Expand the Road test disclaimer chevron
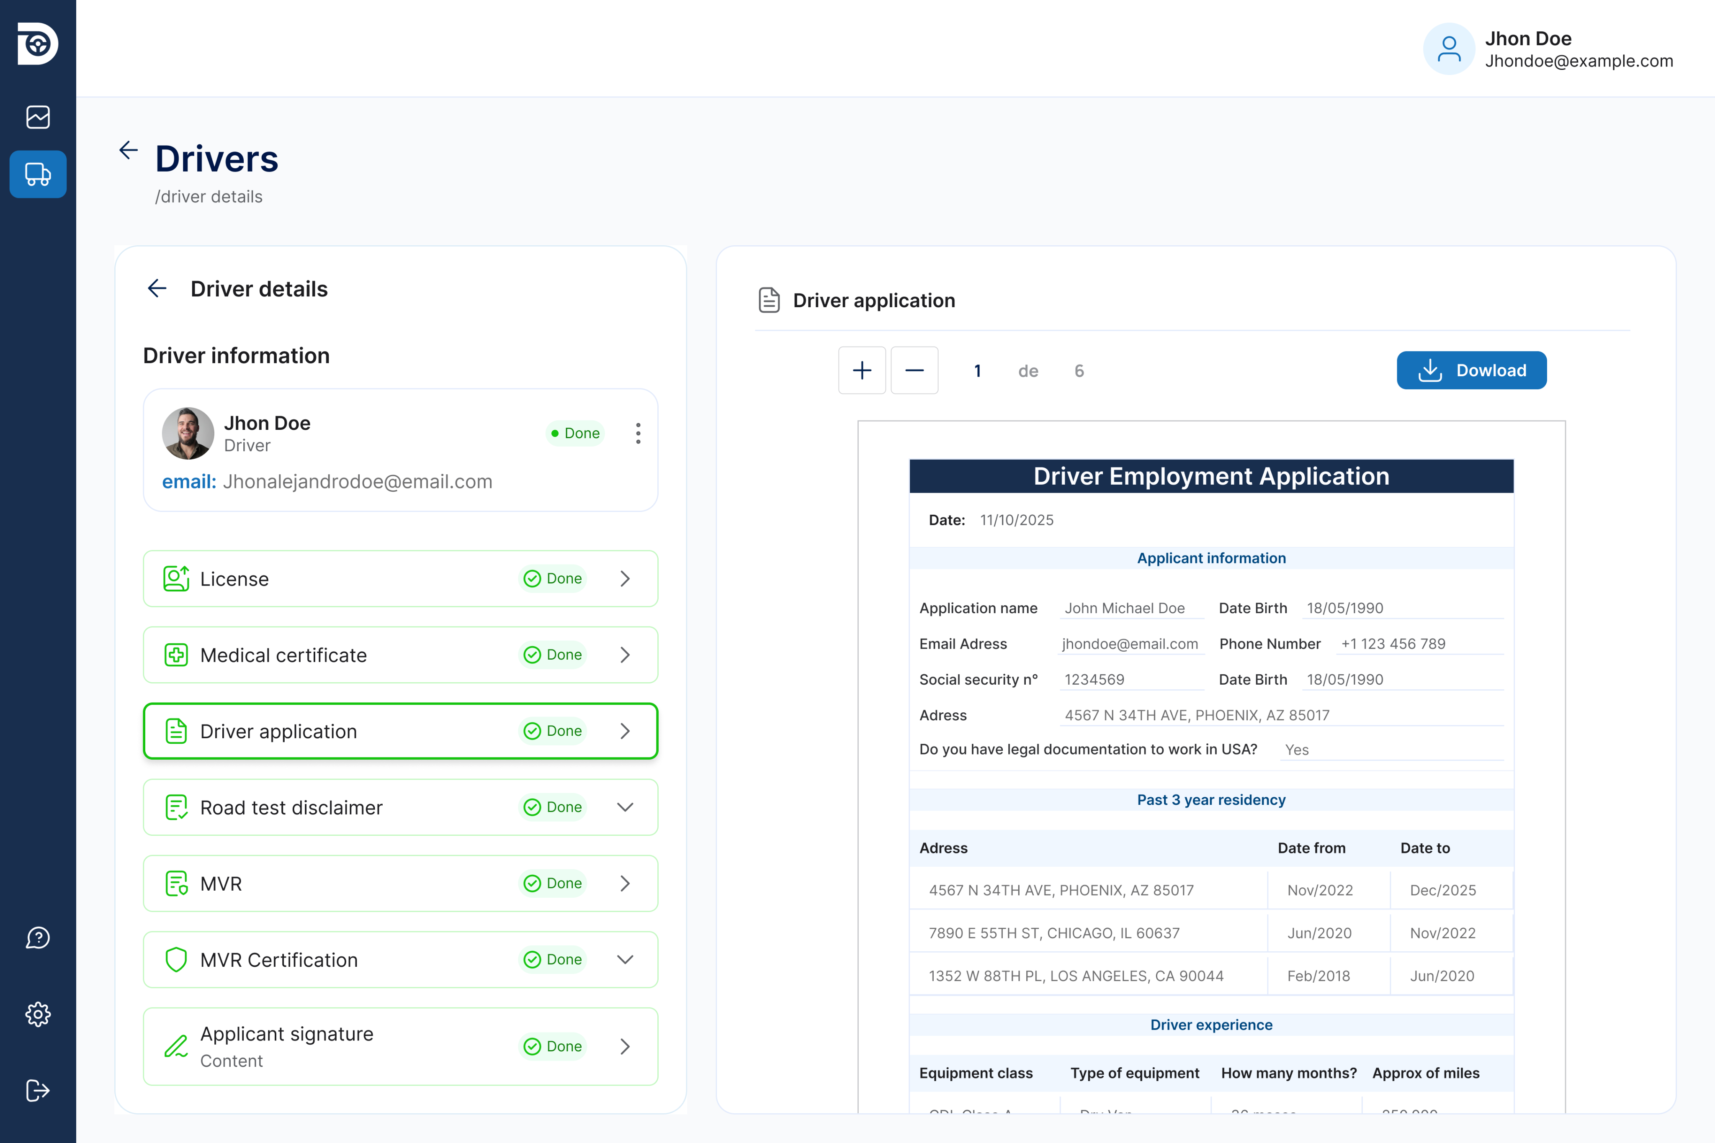1715x1143 pixels. (x=625, y=807)
